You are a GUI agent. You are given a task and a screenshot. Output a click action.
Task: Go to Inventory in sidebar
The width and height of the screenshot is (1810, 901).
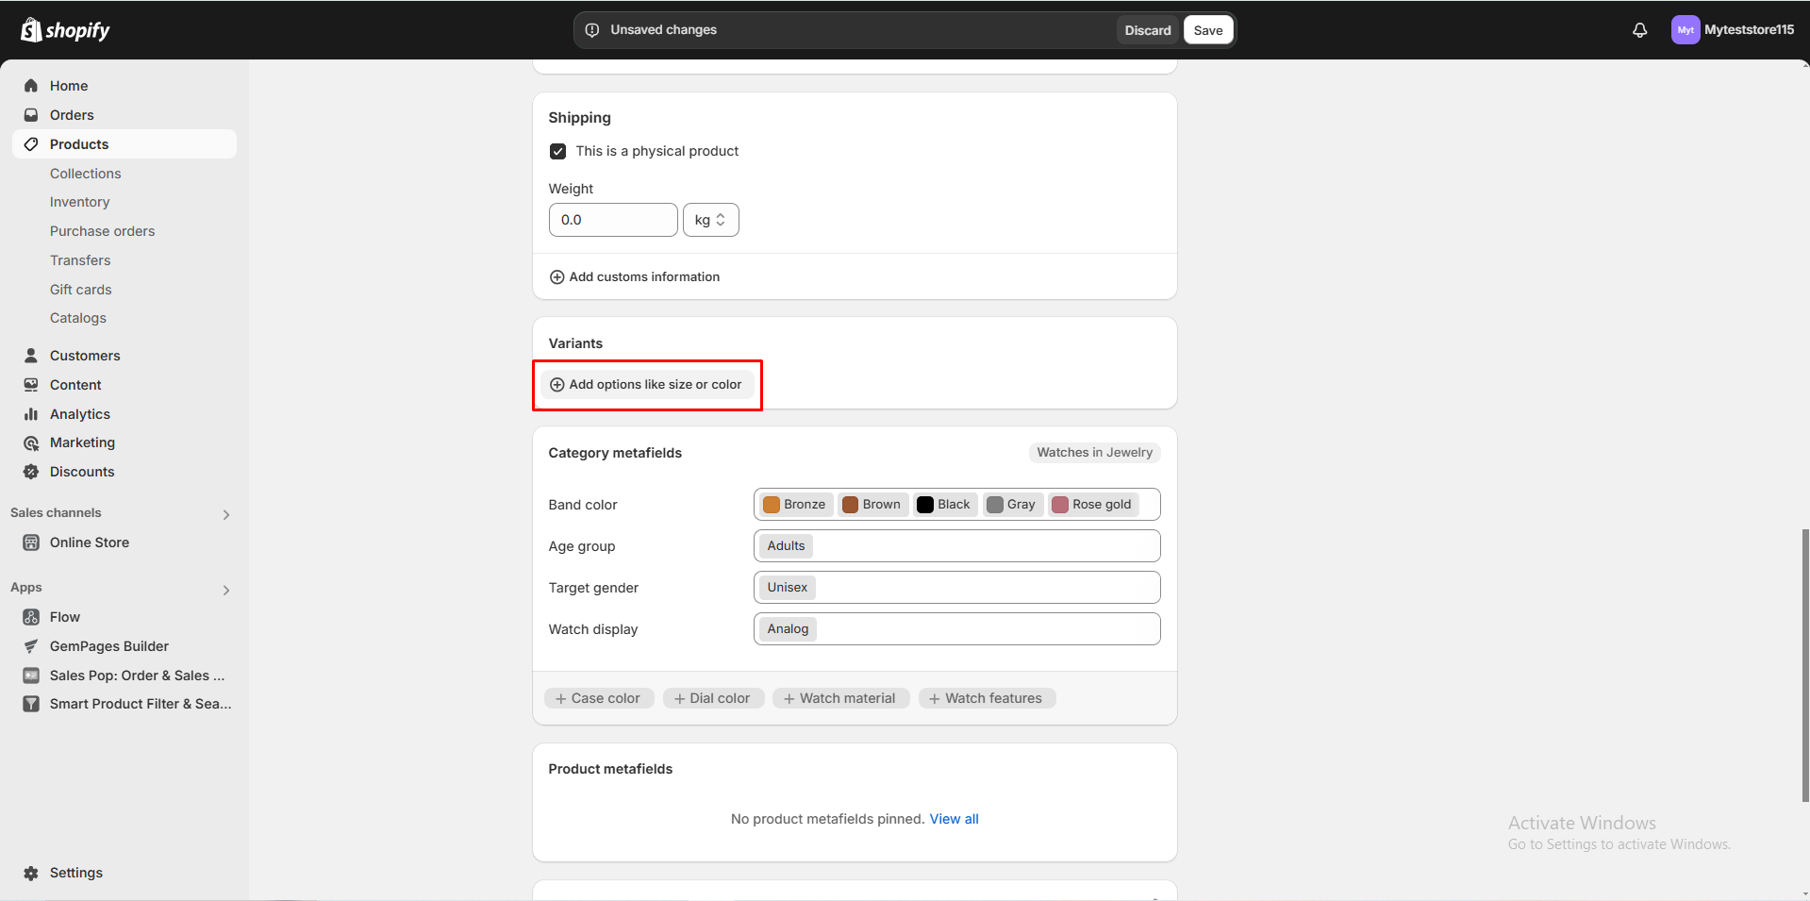(79, 202)
